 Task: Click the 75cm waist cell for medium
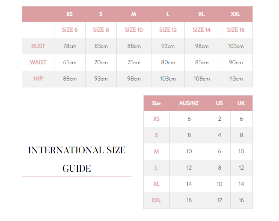coord(134,63)
